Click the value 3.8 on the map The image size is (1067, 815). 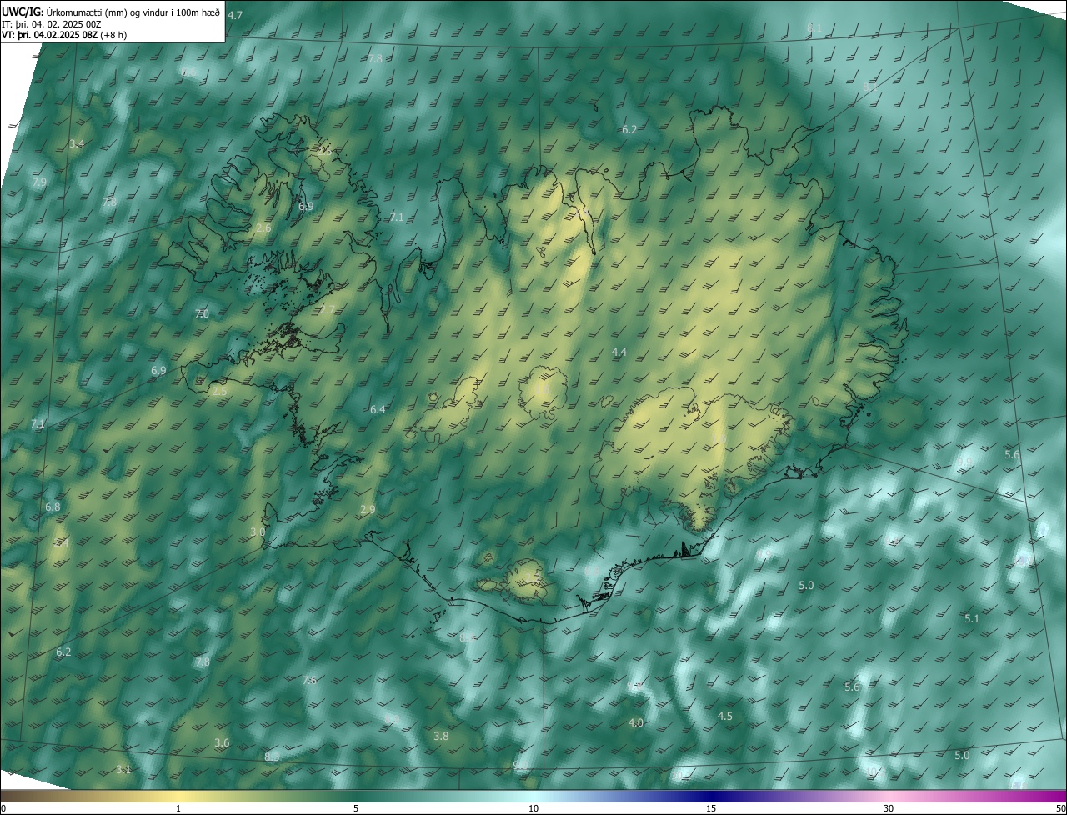click(x=441, y=736)
